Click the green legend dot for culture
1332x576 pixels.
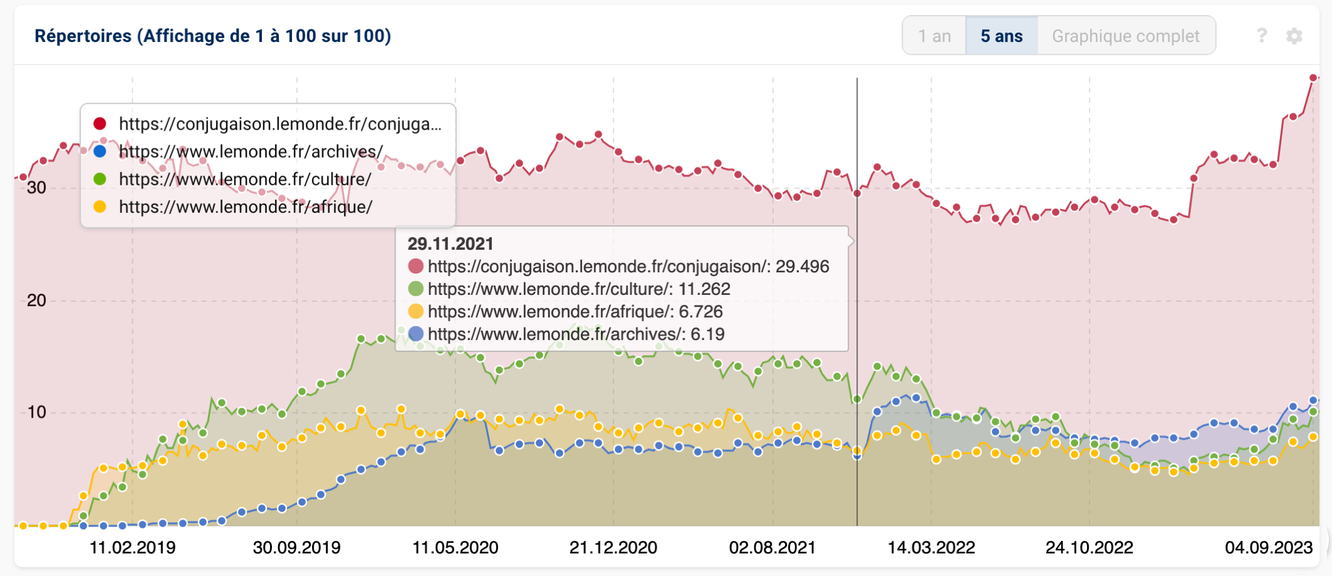pyautogui.click(x=100, y=179)
